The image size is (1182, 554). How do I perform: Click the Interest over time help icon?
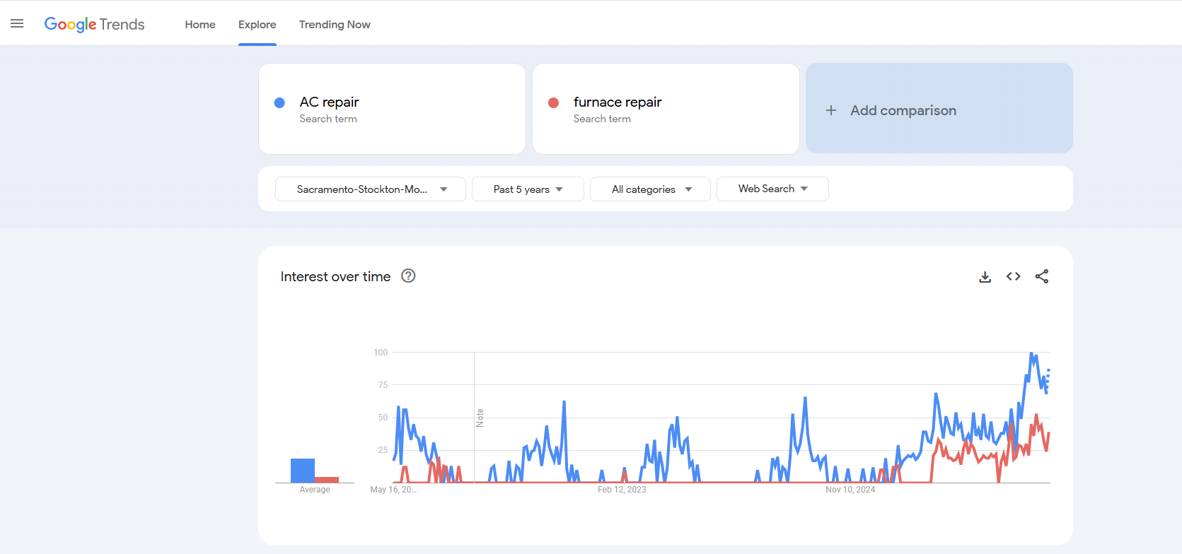pos(408,276)
